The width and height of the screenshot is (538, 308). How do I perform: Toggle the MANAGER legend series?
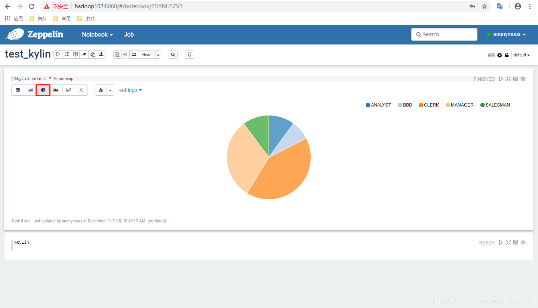(459, 105)
